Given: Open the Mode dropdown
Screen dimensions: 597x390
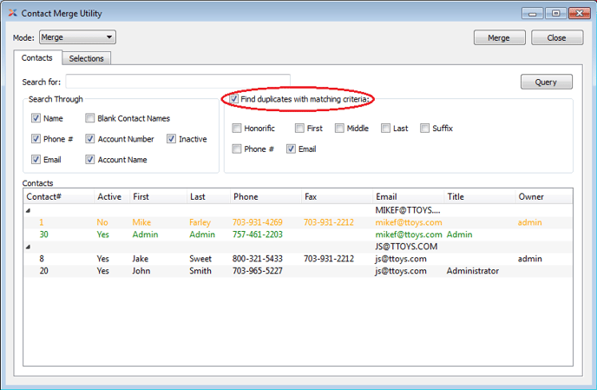Looking at the screenshot, I should 77,37.
